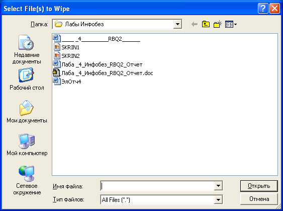Create a new folder
The width and height of the screenshot is (283, 211).
218,24
